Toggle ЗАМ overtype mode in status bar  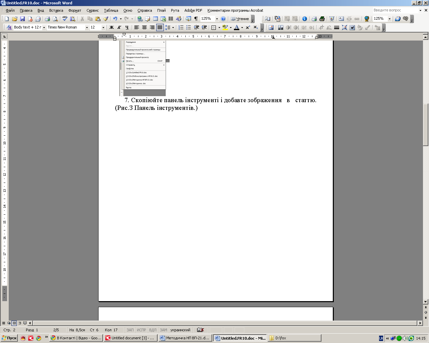[x=164, y=330]
